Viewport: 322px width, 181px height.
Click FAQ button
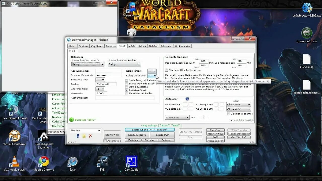215,137
